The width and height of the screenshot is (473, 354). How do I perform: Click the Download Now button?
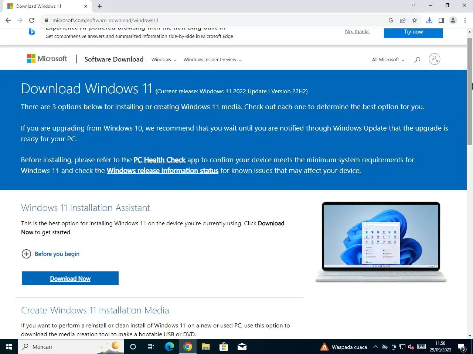coord(70,278)
